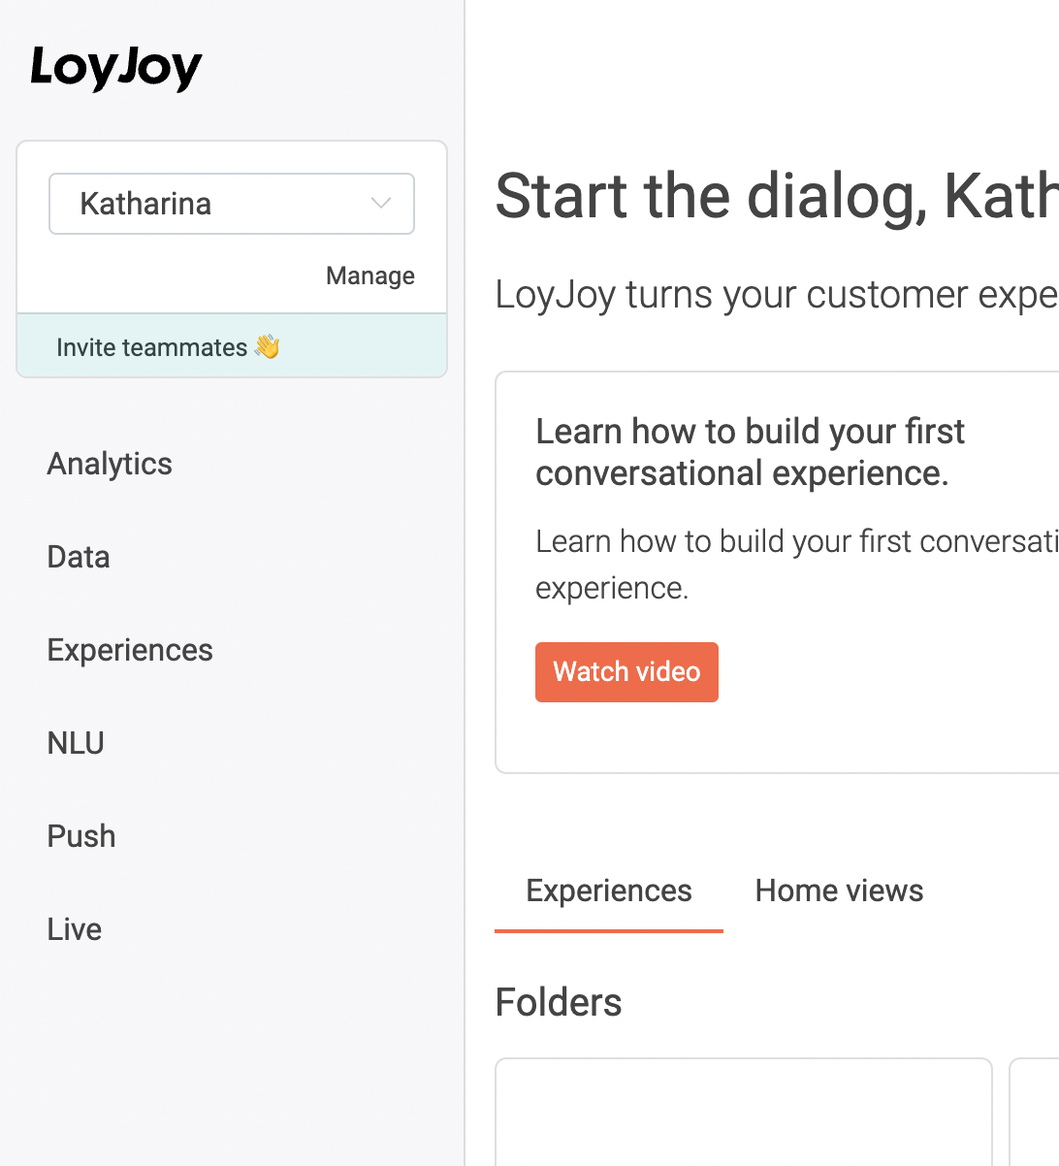1059x1166 pixels.
Task: Open the first folder card
Action: [x=743, y=1116]
